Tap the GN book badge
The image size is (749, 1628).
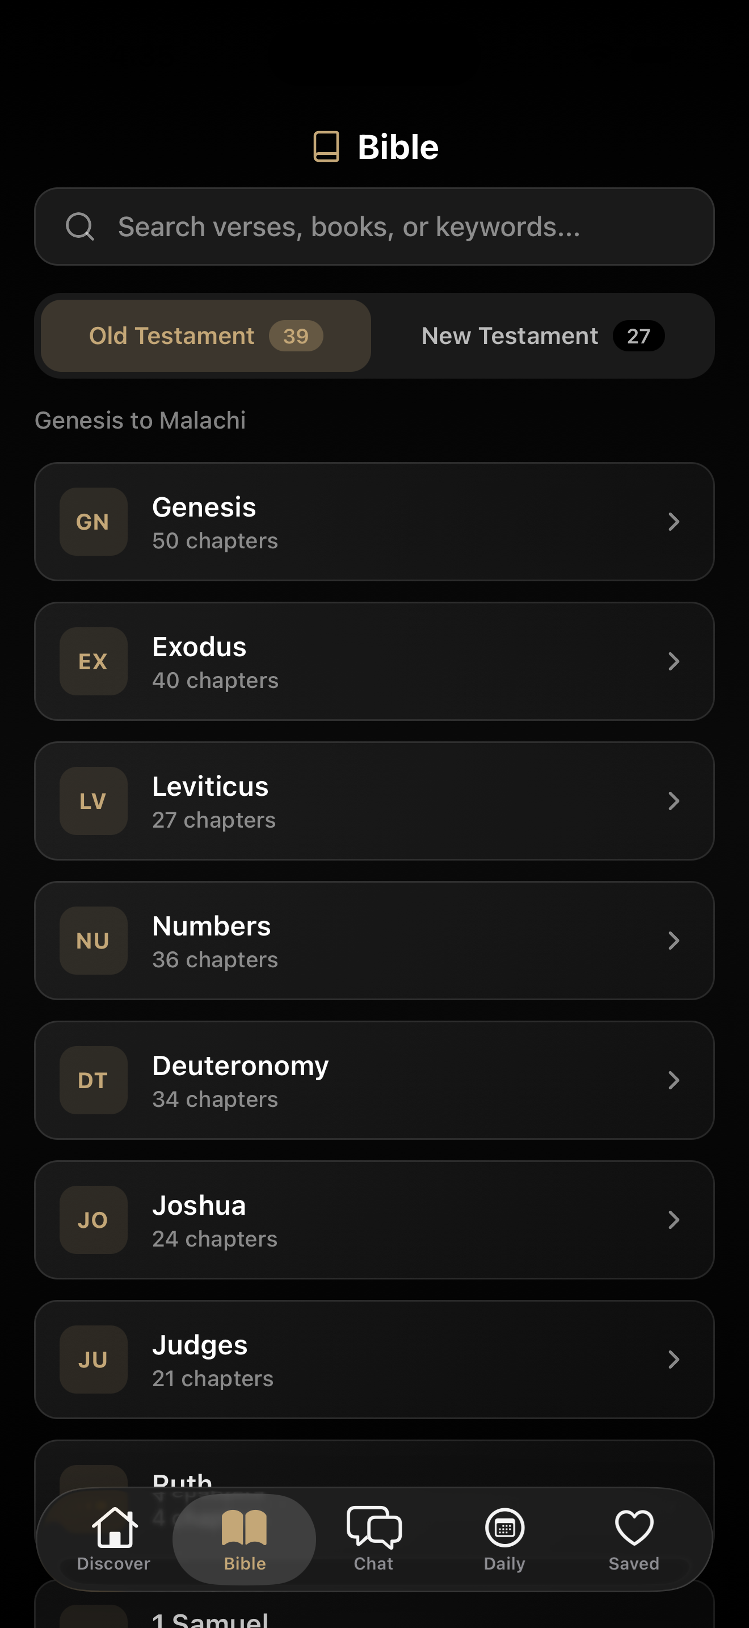[x=94, y=522]
